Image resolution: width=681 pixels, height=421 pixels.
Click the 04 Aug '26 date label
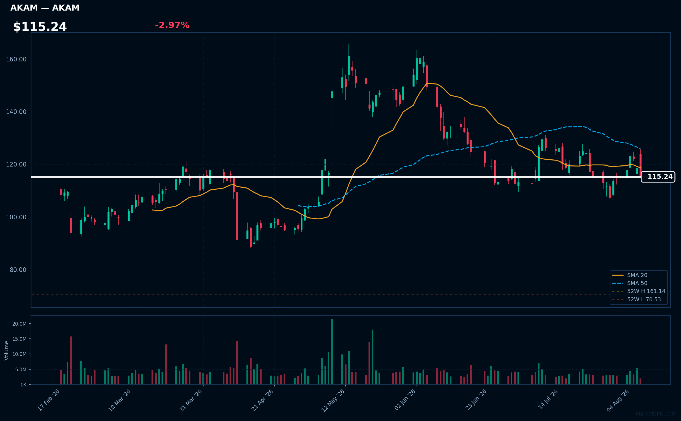[618, 400]
